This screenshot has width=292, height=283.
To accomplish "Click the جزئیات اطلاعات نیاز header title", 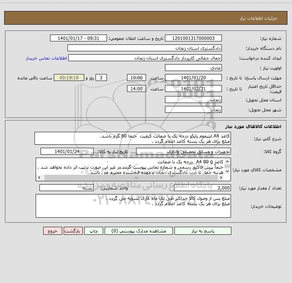I will (259, 18).
